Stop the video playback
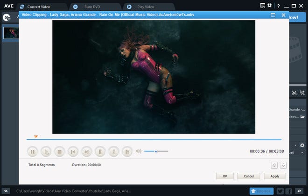The image size is (308, 196). click(60, 151)
